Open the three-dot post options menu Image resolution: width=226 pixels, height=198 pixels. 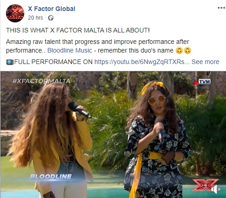coord(221,8)
